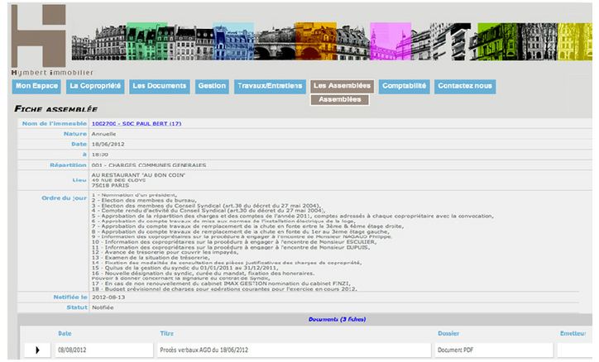Select the 2012-08-13 notification date
Screen dimensions: 599x362
pos(108,298)
